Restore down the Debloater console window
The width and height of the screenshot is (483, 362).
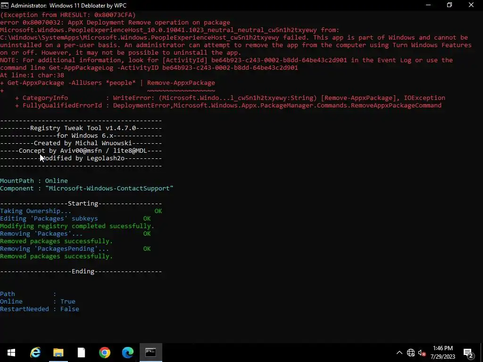(x=450, y=5)
